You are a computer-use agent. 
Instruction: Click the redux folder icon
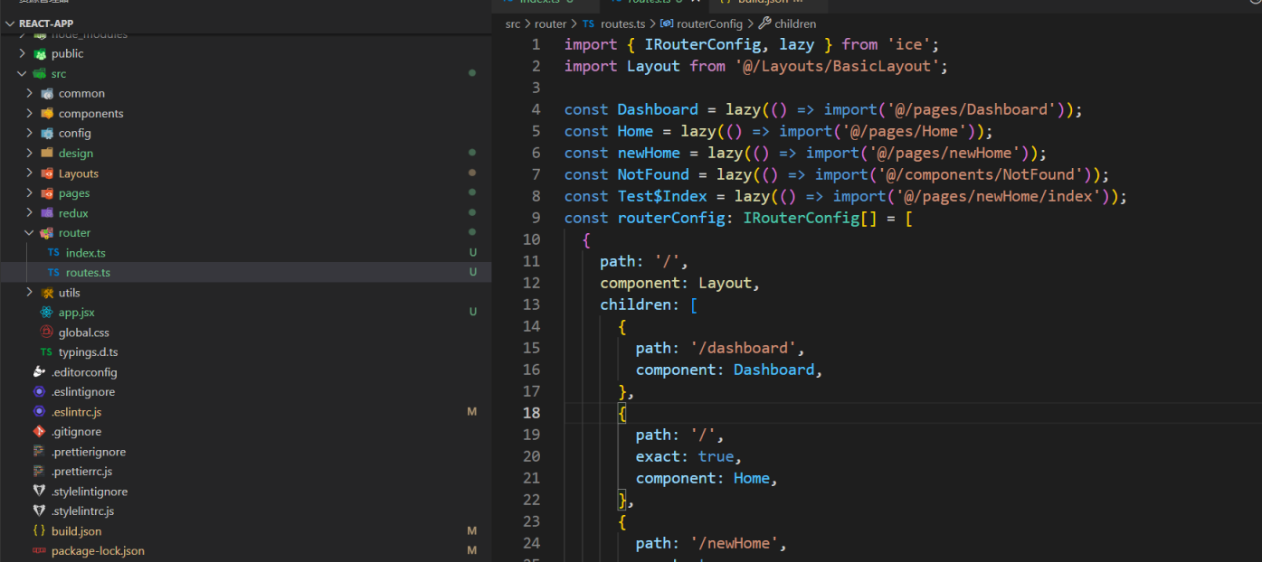(x=46, y=213)
